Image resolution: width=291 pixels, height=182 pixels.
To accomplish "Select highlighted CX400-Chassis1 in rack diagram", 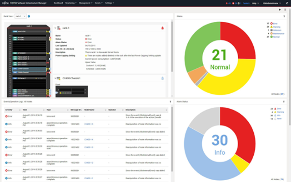I will click(29, 69).
